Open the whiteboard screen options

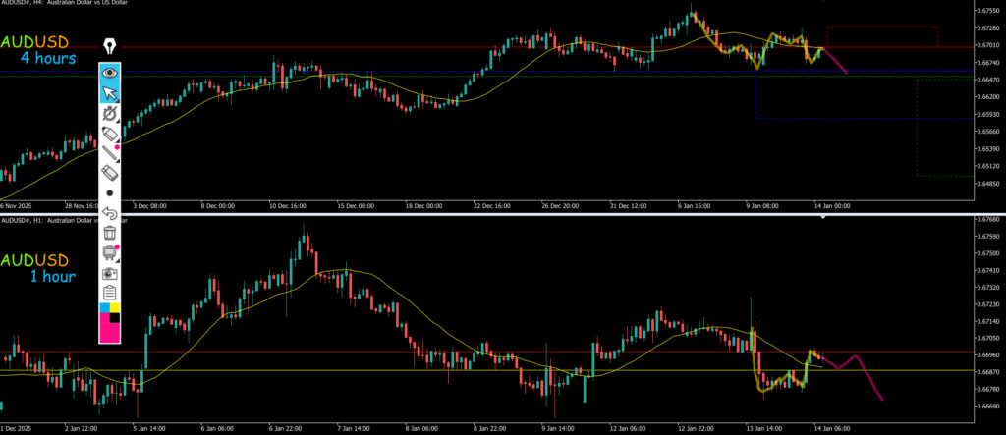pyautogui.click(x=110, y=252)
